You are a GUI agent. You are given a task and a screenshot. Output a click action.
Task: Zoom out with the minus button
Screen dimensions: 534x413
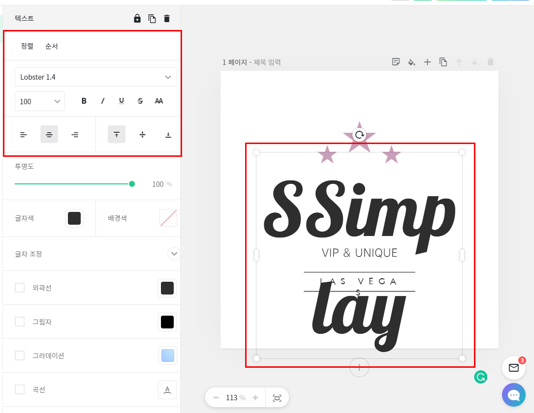pos(216,397)
